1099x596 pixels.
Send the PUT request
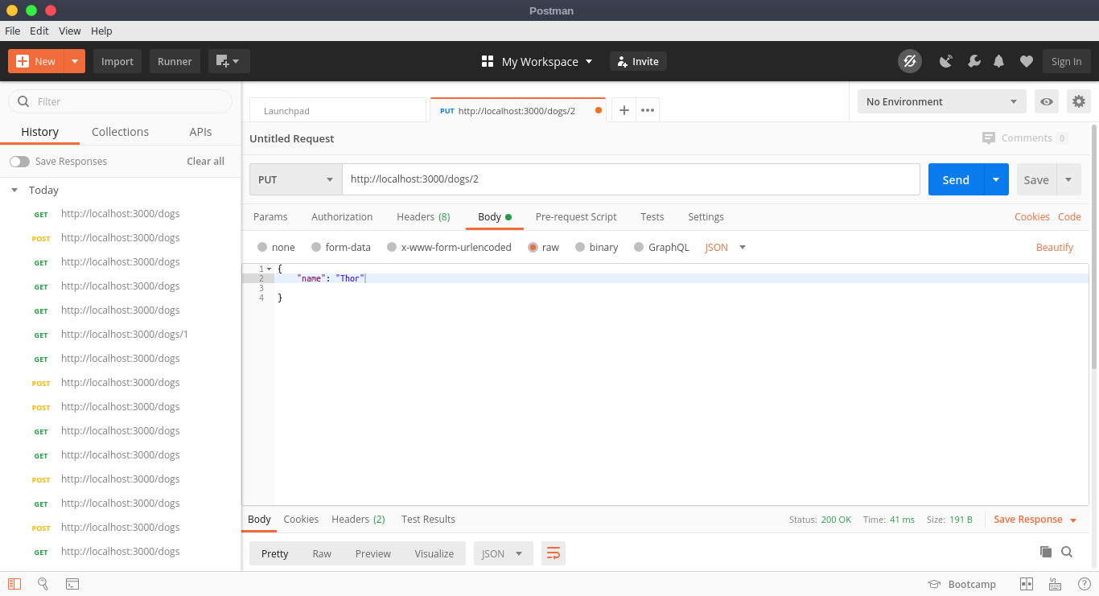[956, 179]
